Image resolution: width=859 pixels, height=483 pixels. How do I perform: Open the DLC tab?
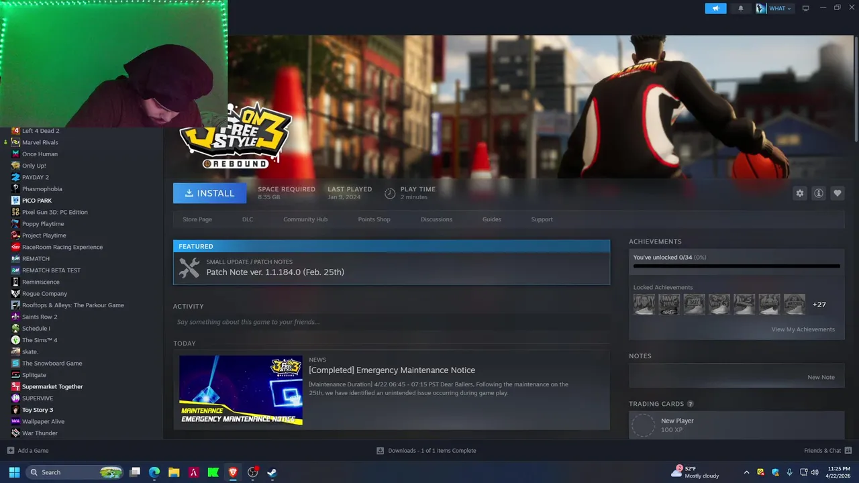[x=248, y=219]
